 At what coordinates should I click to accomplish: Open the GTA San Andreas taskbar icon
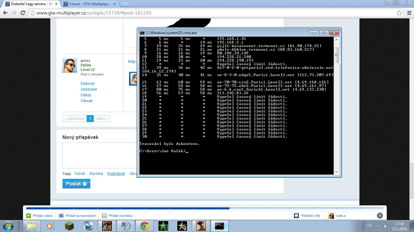point(201,226)
